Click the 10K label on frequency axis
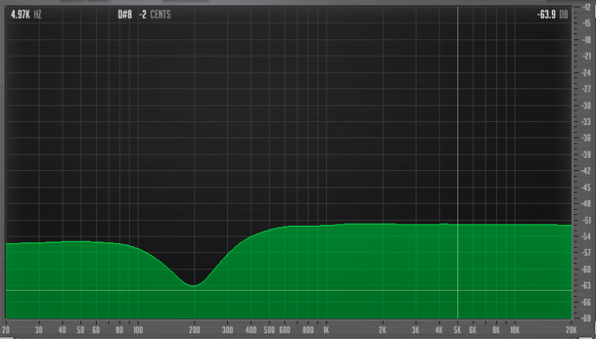The image size is (596, 339). click(x=514, y=328)
